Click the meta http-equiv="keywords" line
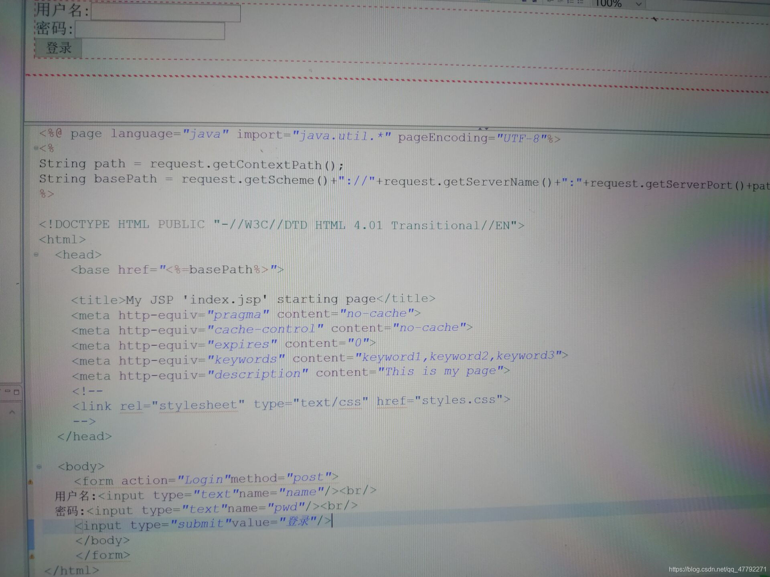 pos(320,358)
